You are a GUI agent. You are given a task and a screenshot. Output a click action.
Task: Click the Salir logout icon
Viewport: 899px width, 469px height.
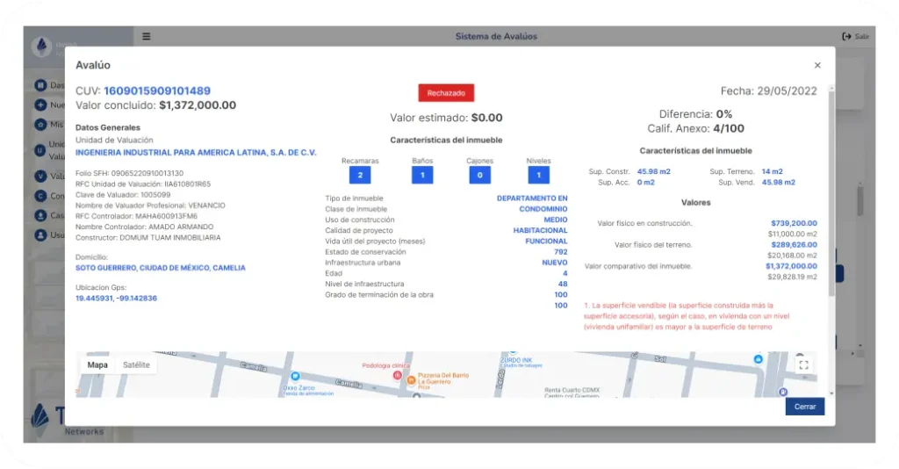[847, 37]
